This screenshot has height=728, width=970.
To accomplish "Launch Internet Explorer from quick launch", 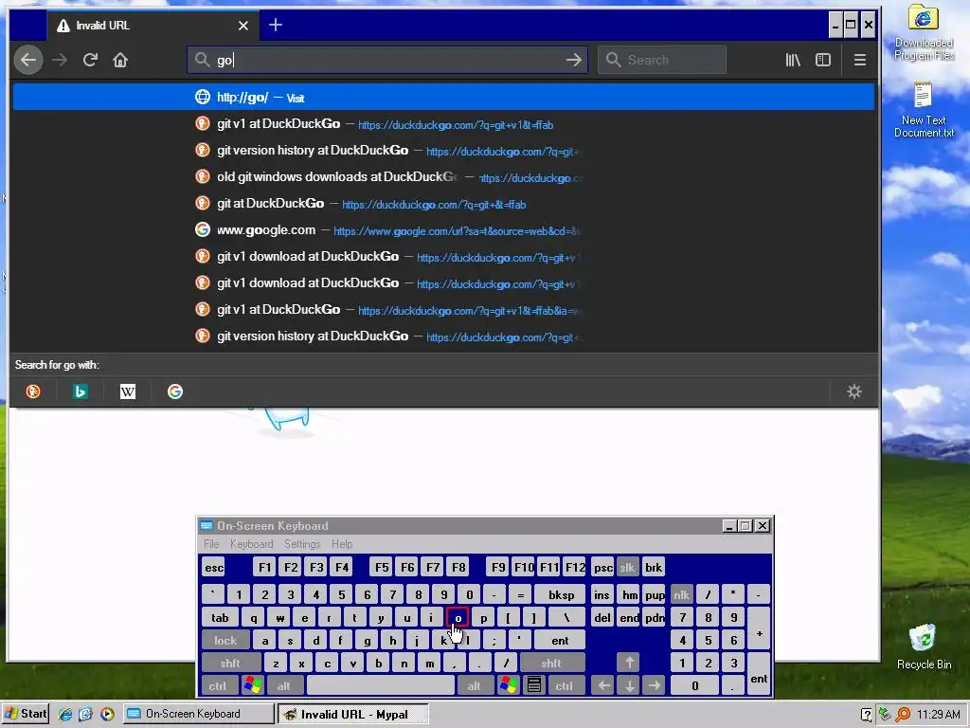I will pos(65,714).
